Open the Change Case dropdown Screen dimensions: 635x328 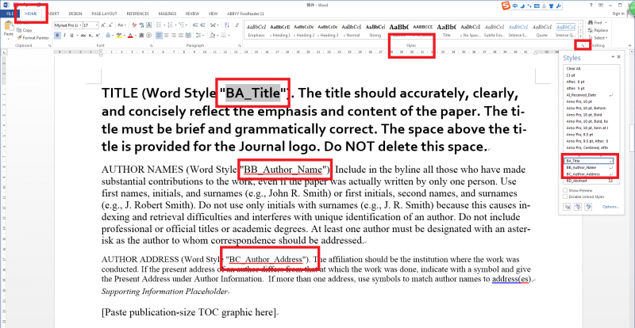coord(121,25)
